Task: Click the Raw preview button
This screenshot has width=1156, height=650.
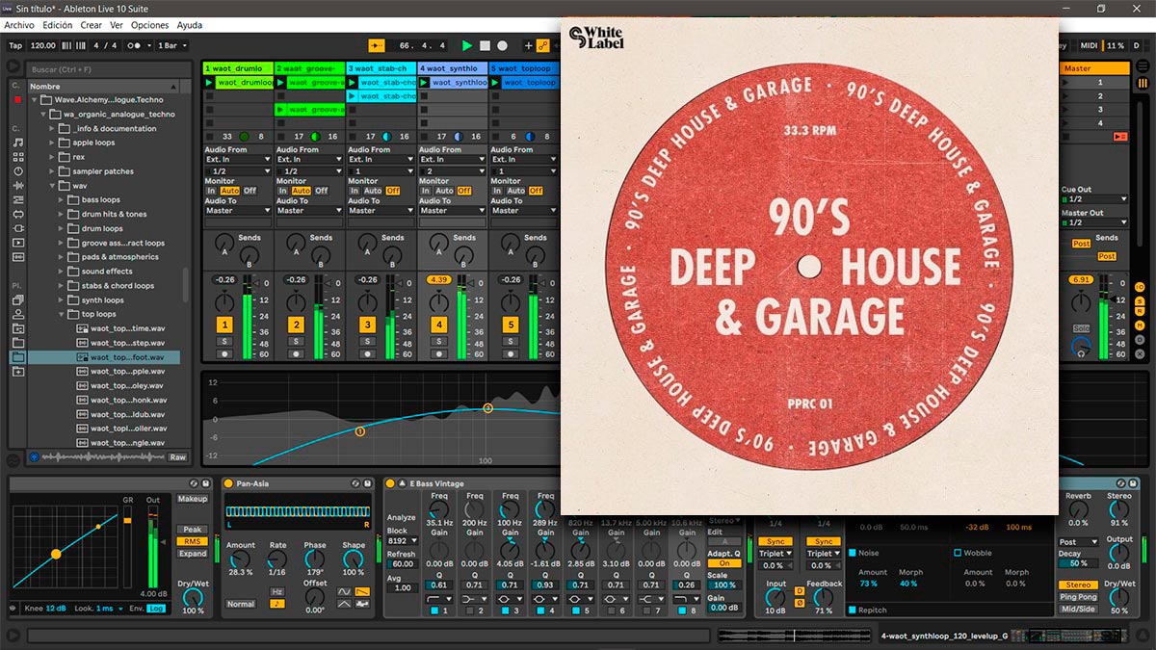Action: pyautogui.click(x=178, y=457)
